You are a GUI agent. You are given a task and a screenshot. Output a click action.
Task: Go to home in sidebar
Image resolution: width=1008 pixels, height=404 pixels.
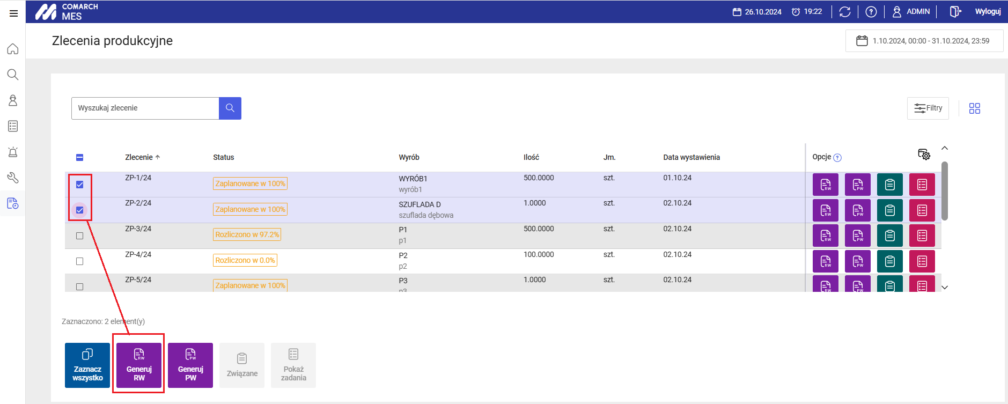click(13, 49)
